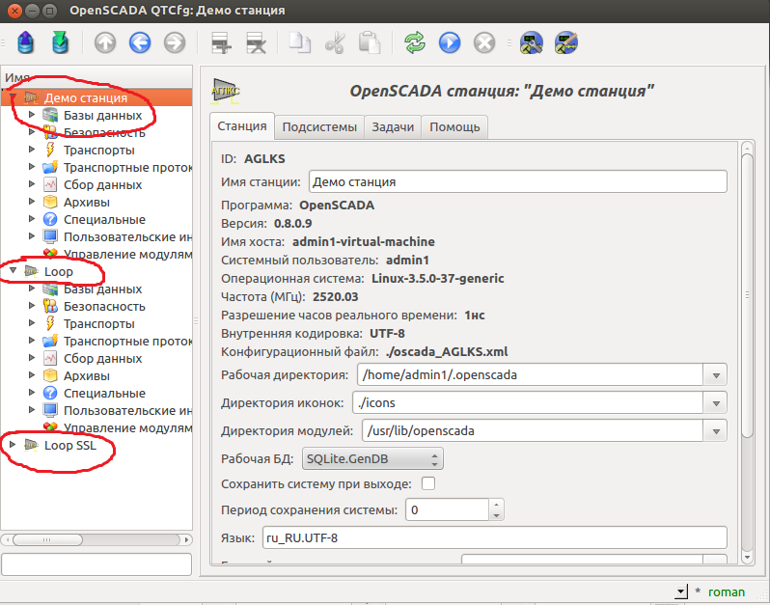
Task: Click the blue start/play toolbar icon
Action: click(450, 43)
